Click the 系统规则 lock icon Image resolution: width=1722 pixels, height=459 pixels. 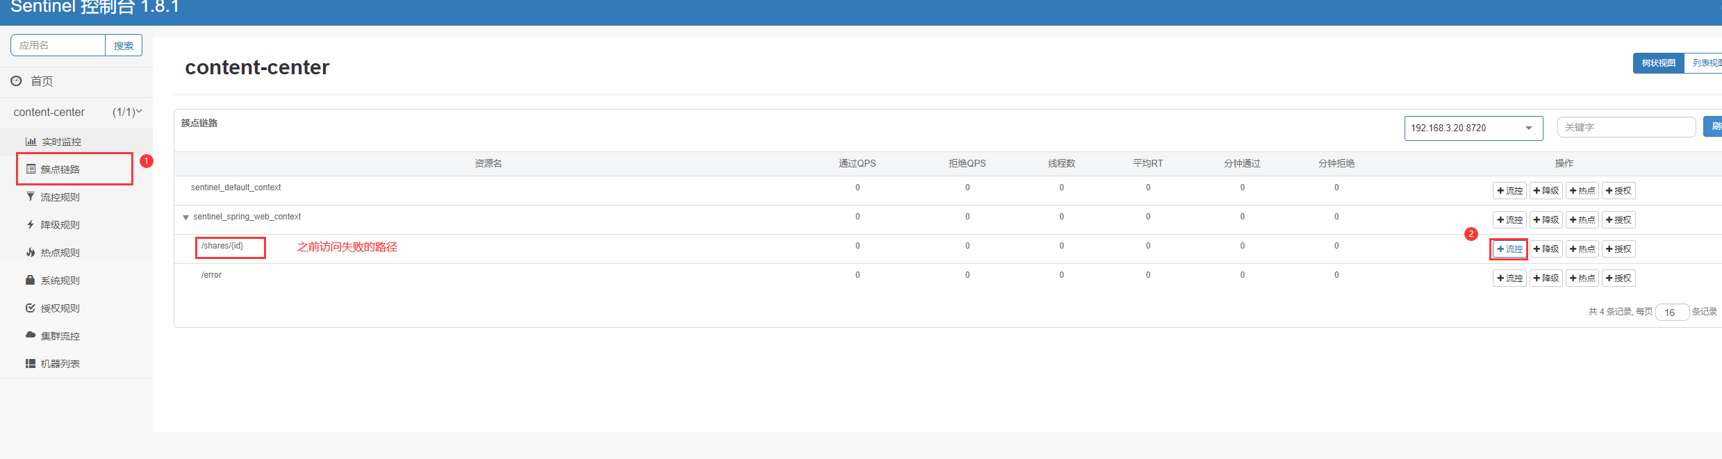click(31, 280)
